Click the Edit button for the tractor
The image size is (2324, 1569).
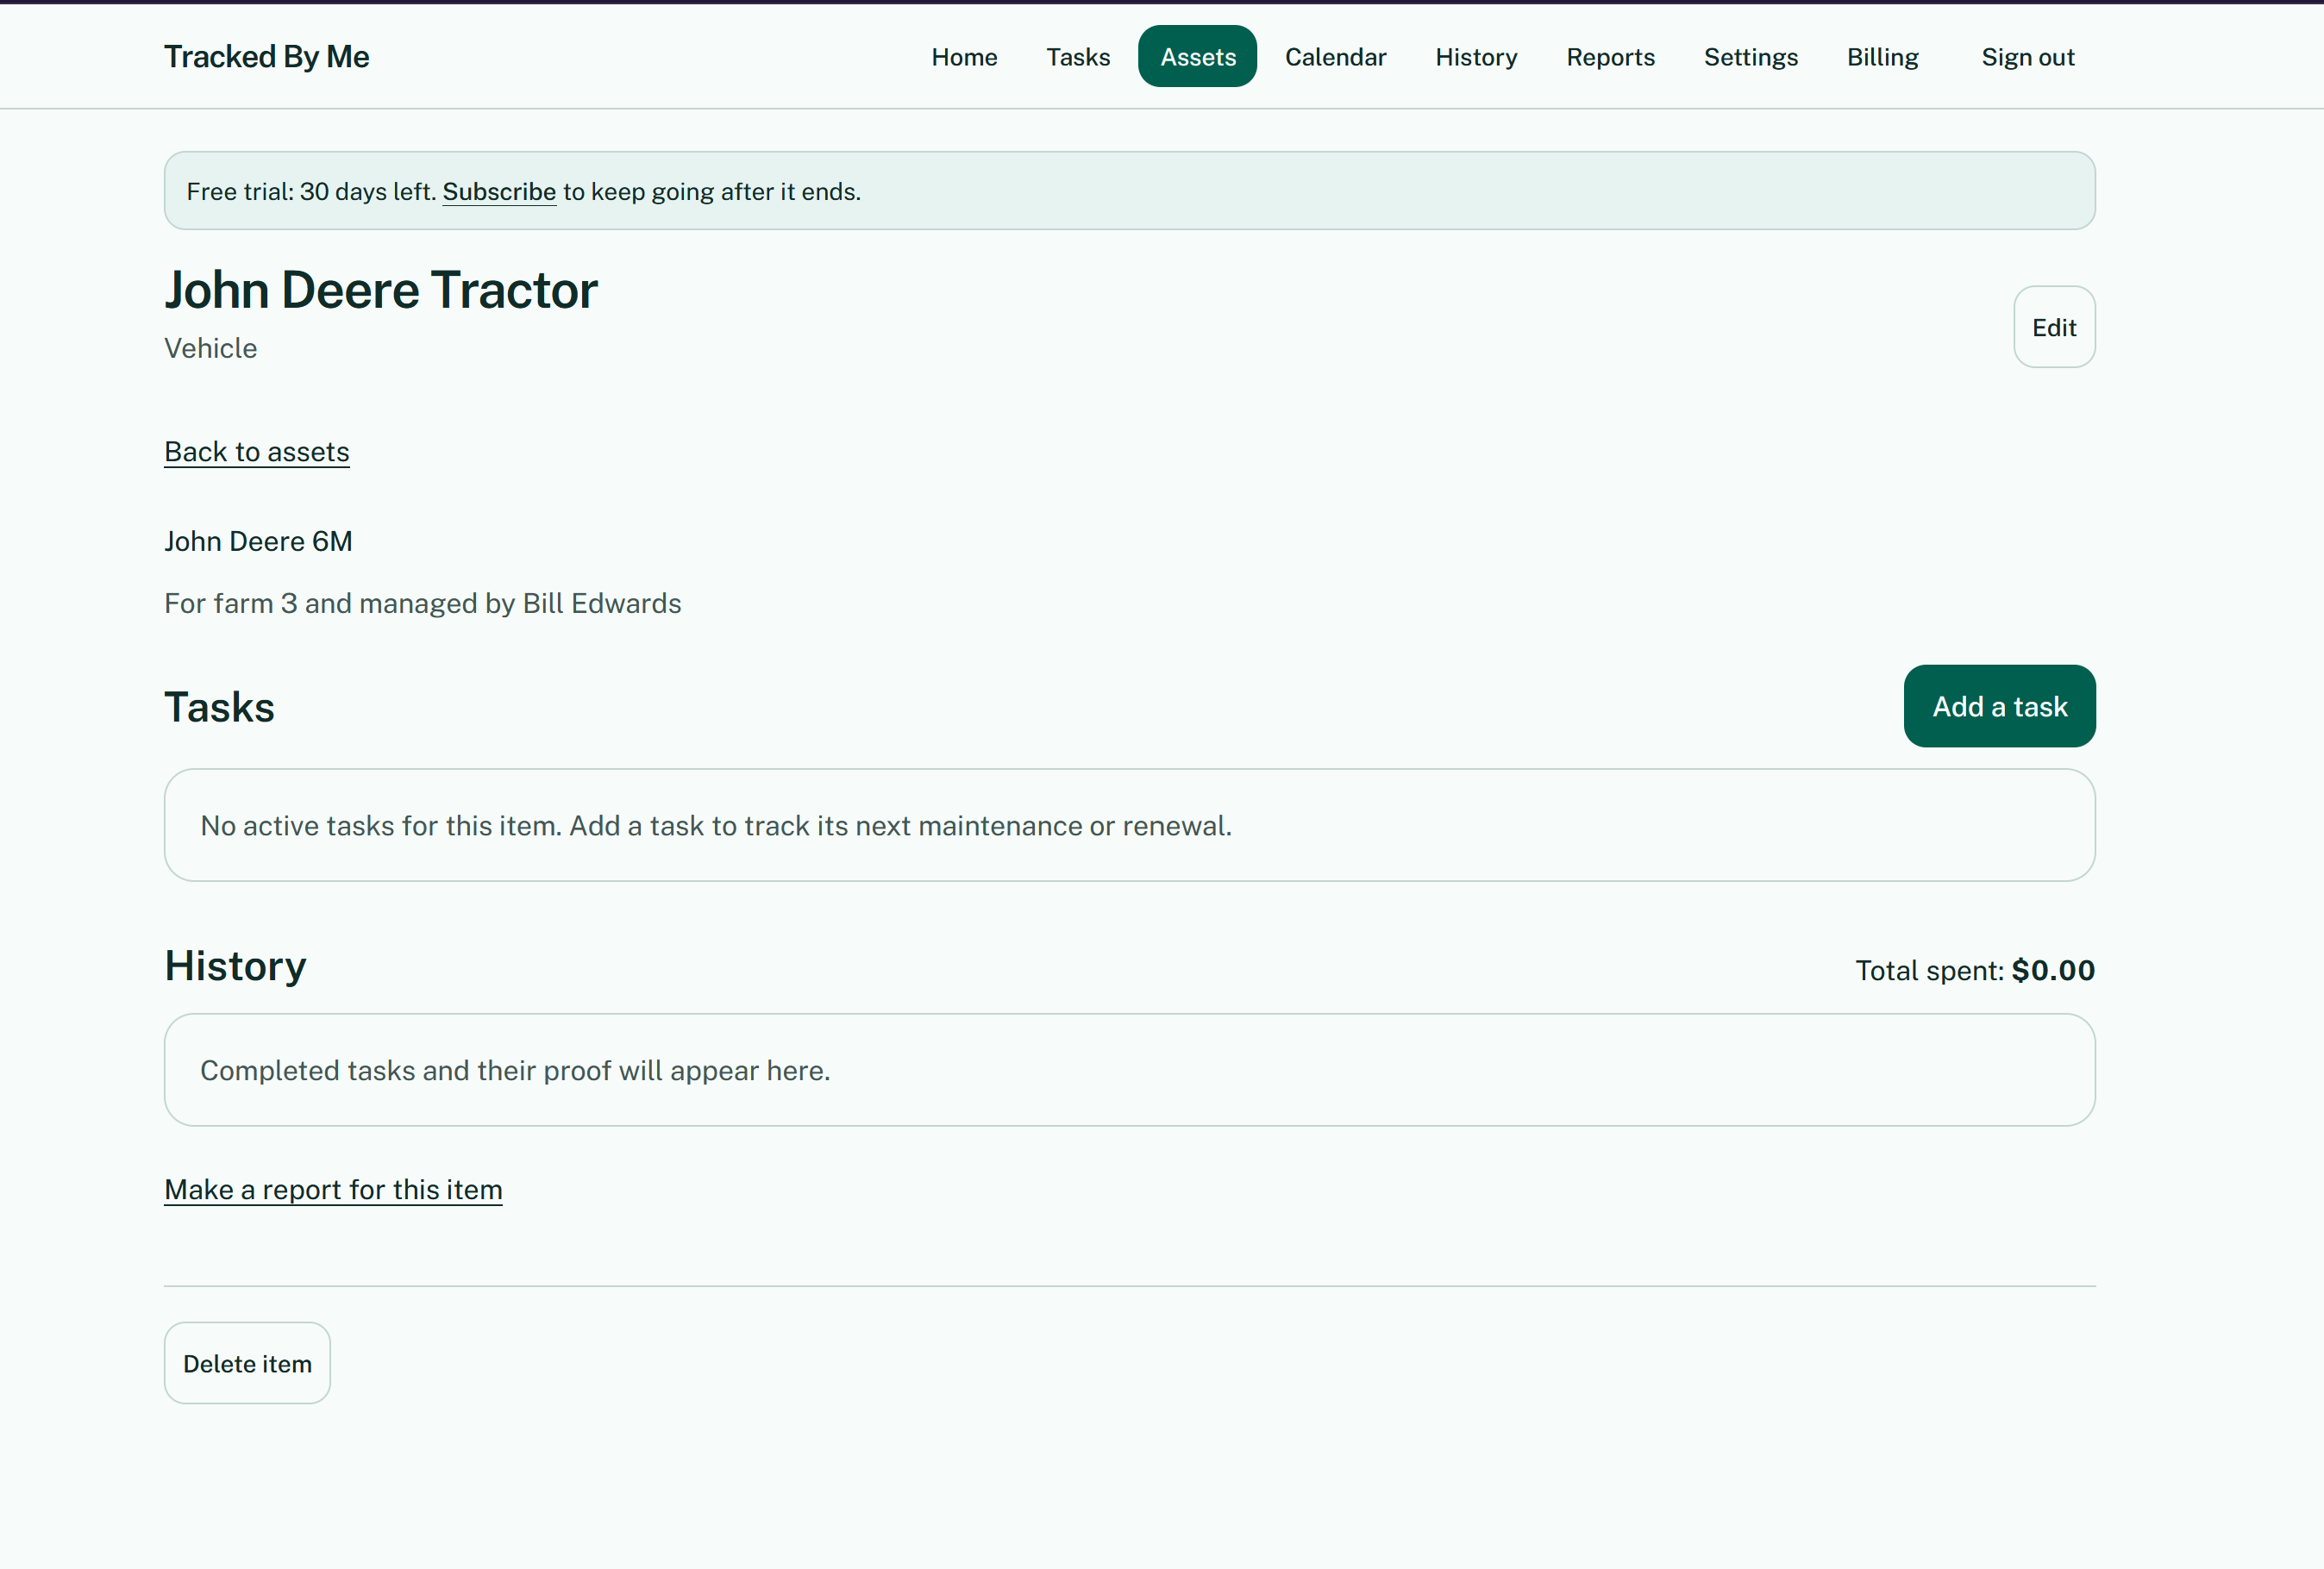tap(2054, 327)
